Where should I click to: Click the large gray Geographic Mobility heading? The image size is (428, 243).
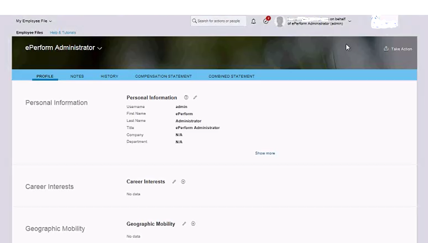click(x=55, y=229)
